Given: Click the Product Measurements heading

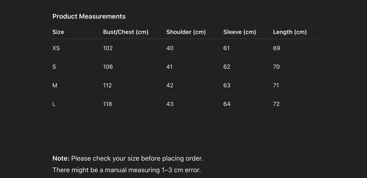Looking at the screenshot, I should pos(89,17).
